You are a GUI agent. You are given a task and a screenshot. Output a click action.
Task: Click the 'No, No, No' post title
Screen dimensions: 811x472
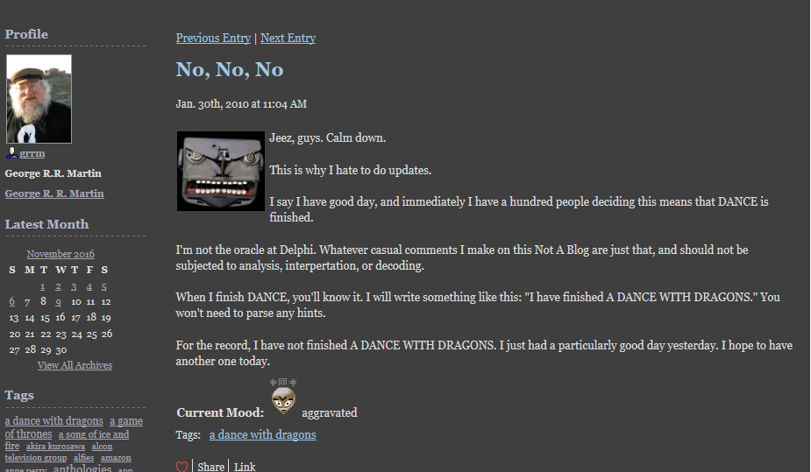(x=230, y=70)
